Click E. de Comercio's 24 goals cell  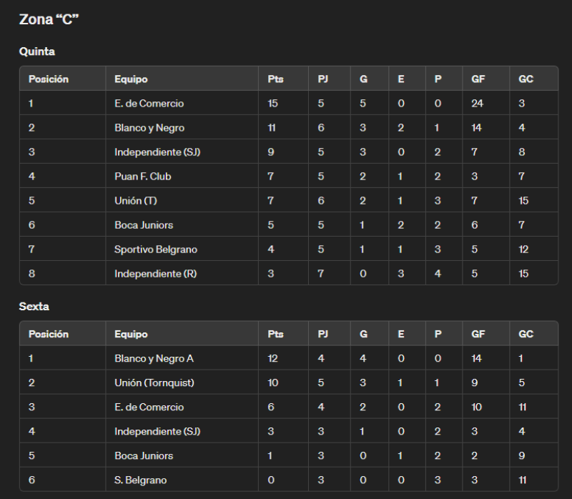click(x=477, y=103)
